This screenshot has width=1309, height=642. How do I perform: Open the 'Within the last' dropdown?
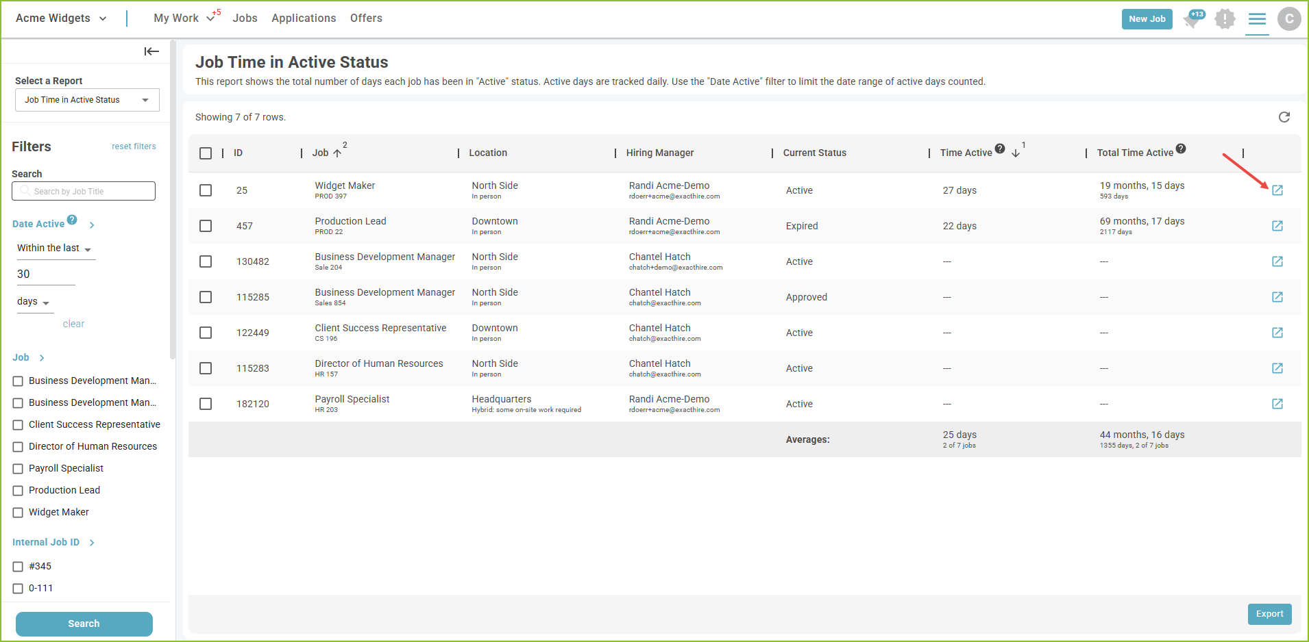(55, 248)
